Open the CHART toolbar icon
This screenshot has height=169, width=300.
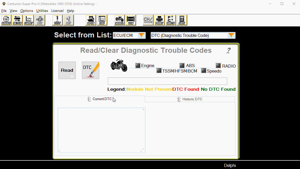point(29,20)
